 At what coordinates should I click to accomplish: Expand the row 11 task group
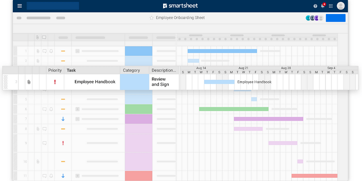[x=78, y=176]
